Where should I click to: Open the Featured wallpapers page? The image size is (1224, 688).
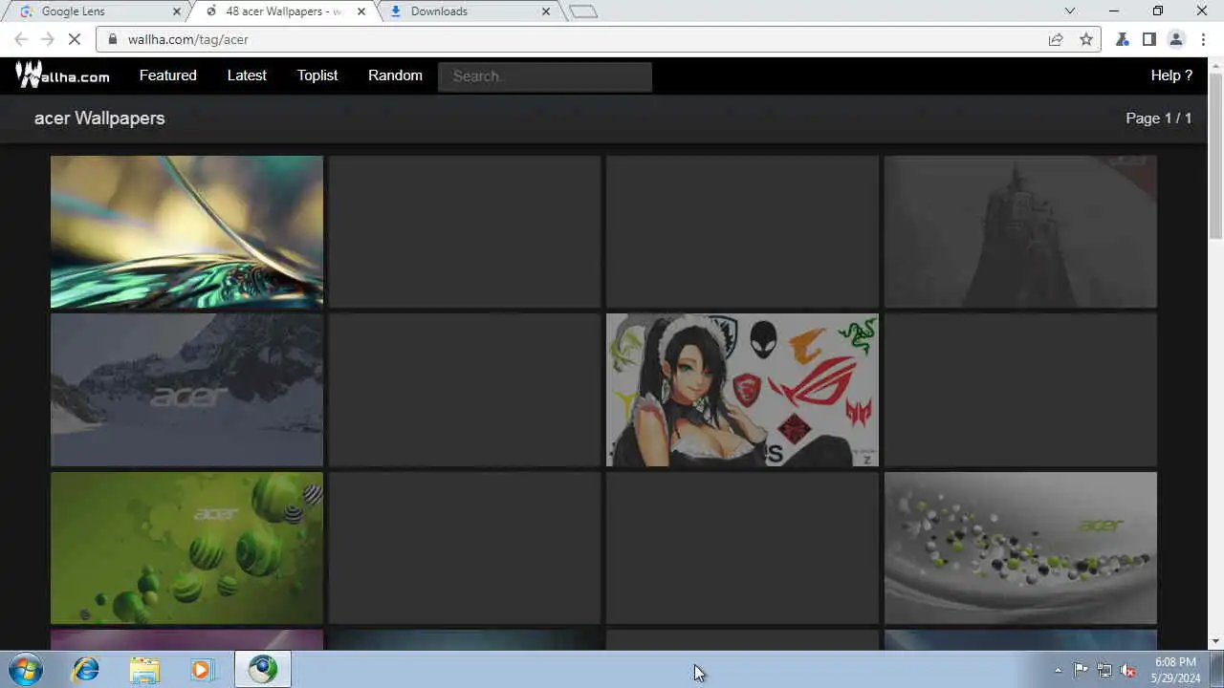[x=168, y=75]
